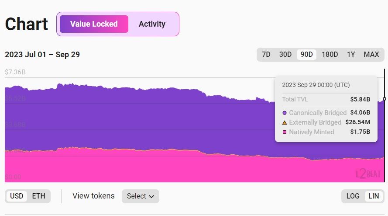Set chart range to 7D
The image size is (388, 216).
point(266,54)
